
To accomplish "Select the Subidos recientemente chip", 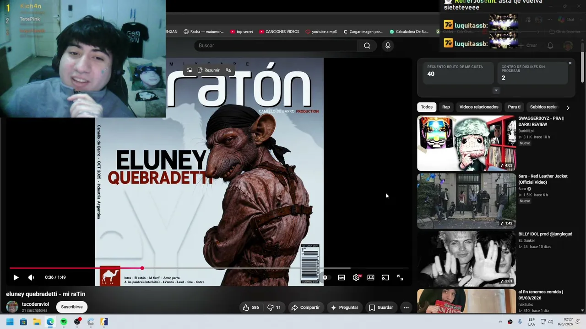I will [544, 107].
